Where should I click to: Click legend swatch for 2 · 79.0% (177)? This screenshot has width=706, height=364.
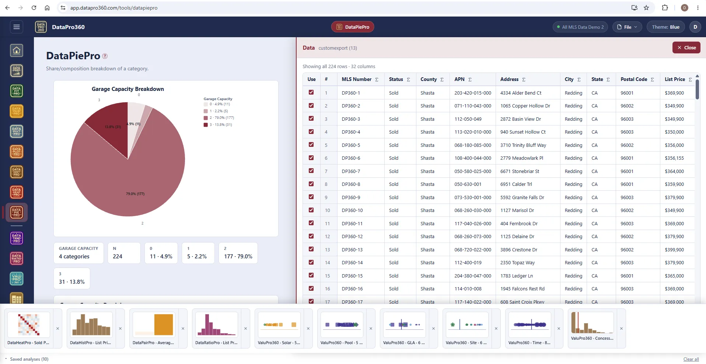206,118
